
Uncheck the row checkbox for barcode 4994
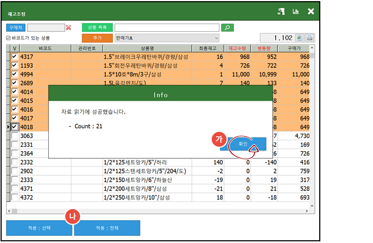coord(14,74)
